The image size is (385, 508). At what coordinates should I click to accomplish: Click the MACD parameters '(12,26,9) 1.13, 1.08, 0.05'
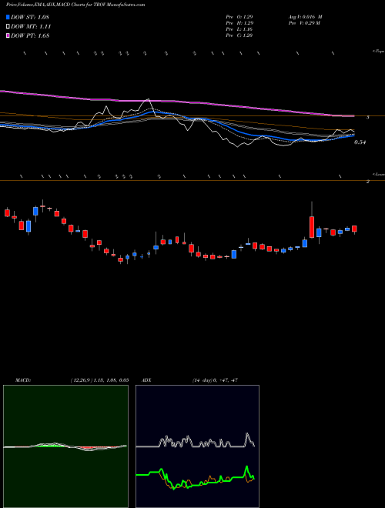[x=99, y=380]
